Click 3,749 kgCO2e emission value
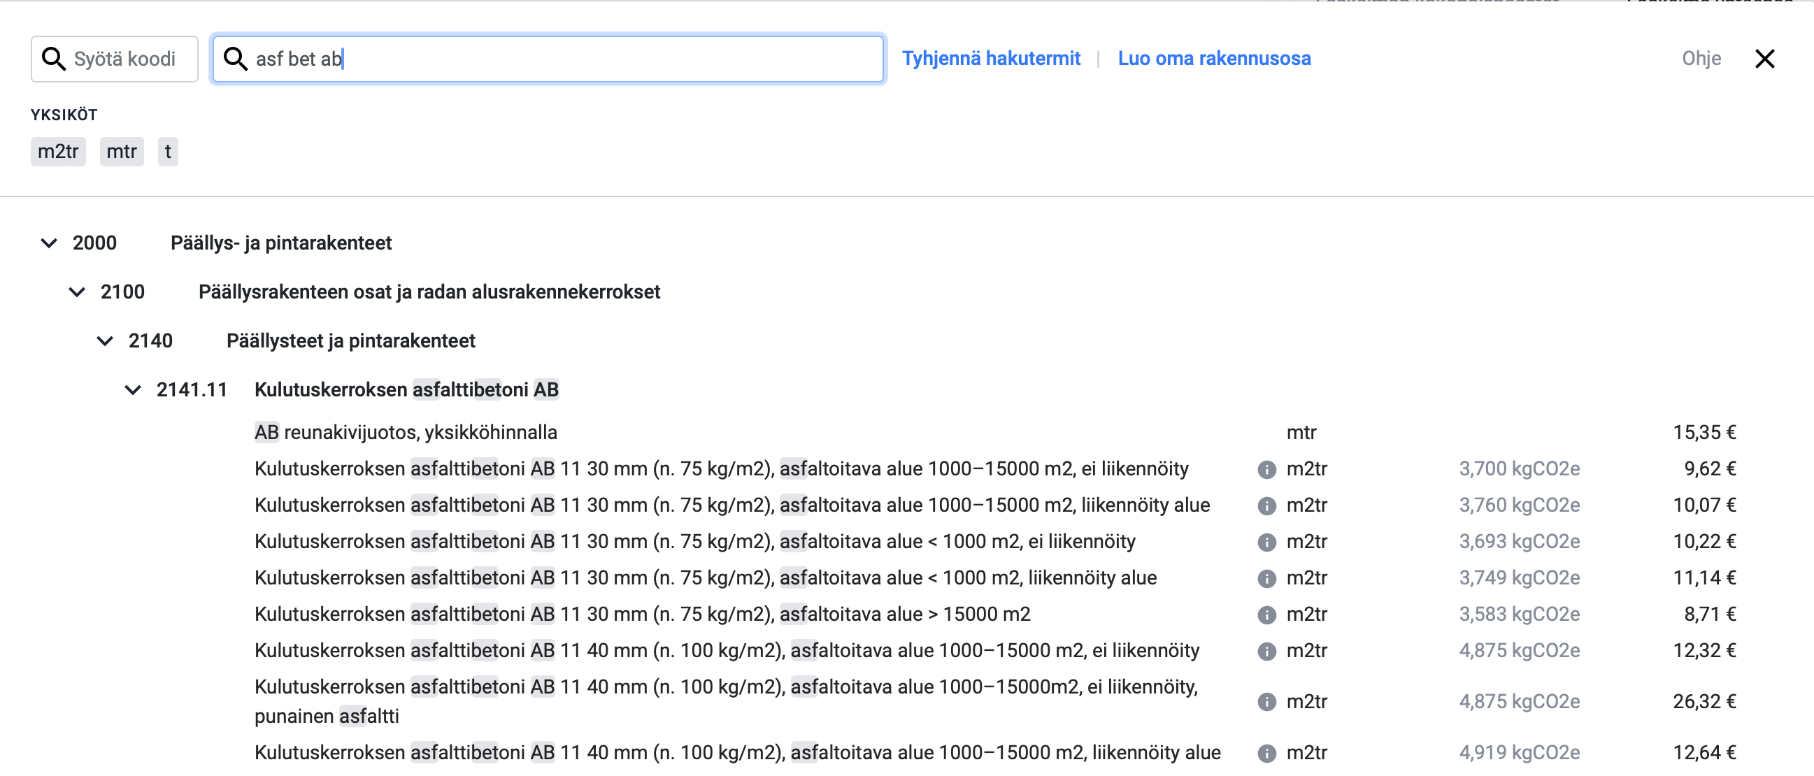This screenshot has height=776, width=1814. [x=1519, y=578]
